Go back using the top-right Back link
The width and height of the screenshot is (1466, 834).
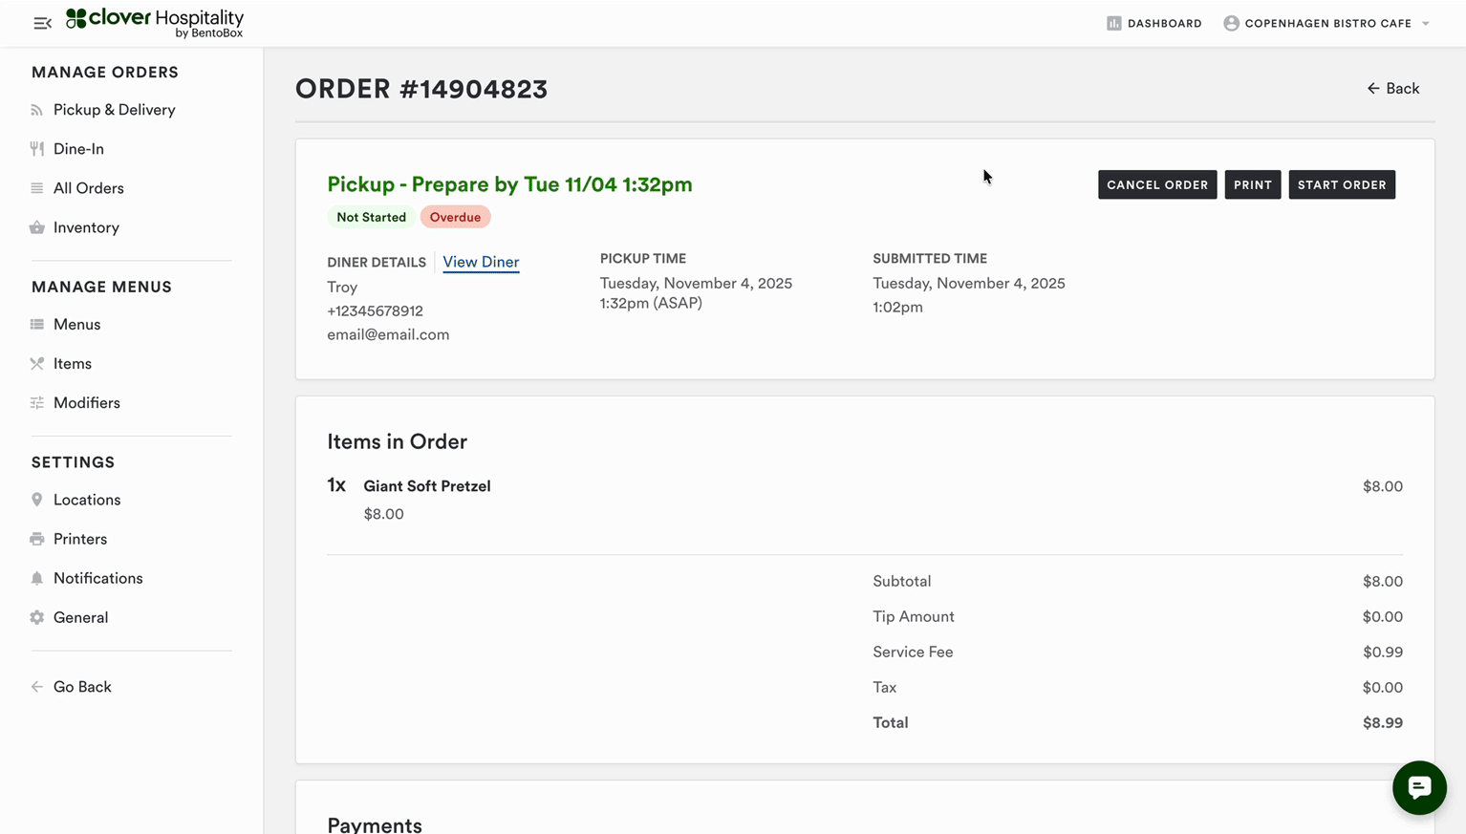pyautogui.click(x=1392, y=89)
